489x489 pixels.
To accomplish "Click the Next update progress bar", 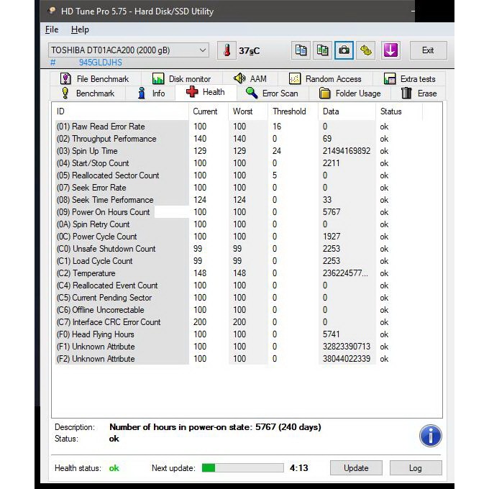I will (242, 468).
